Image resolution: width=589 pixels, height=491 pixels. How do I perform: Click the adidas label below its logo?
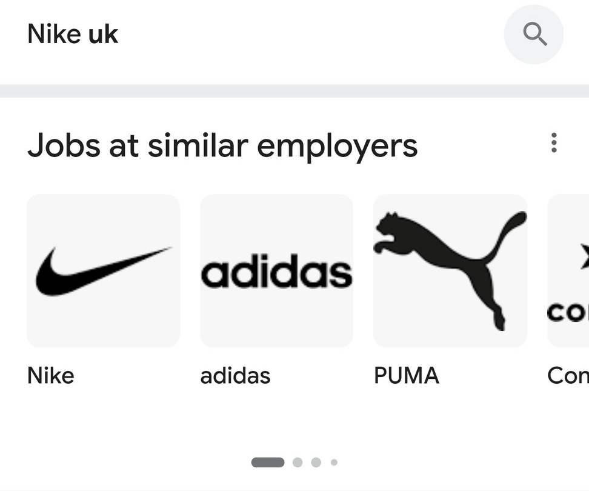click(235, 376)
